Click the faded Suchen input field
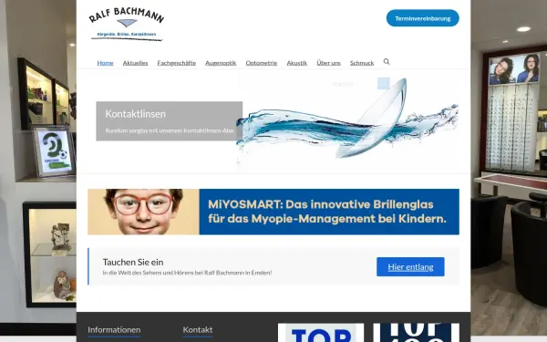Screen dimensions: 547x342 click(x=354, y=84)
